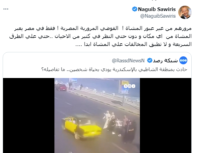The height and width of the screenshot is (153, 197).
Task: Click Naguib Sawiris profile picture
Action: [185, 12]
